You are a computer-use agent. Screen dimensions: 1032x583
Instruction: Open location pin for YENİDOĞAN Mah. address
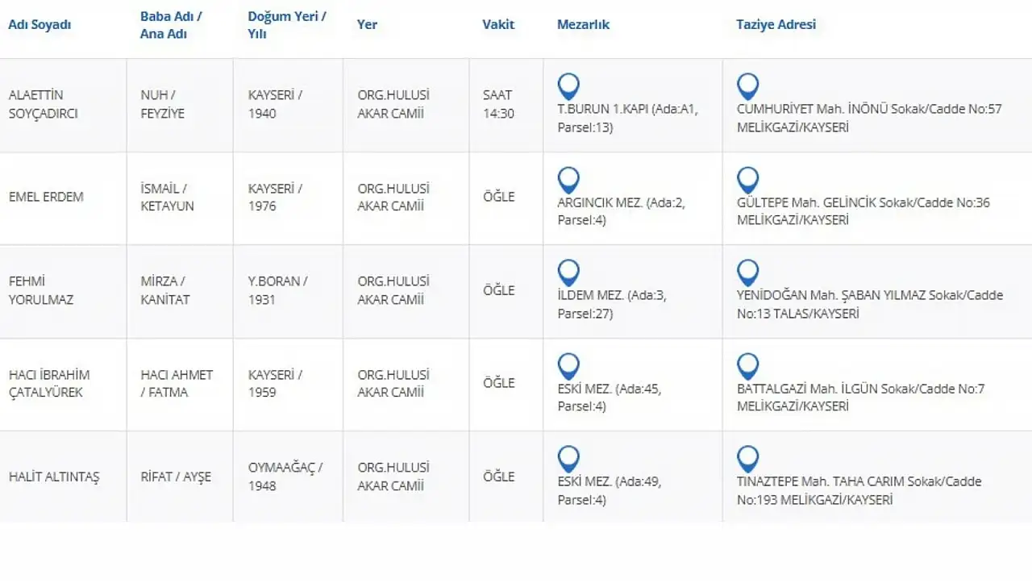click(x=747, y=273)
